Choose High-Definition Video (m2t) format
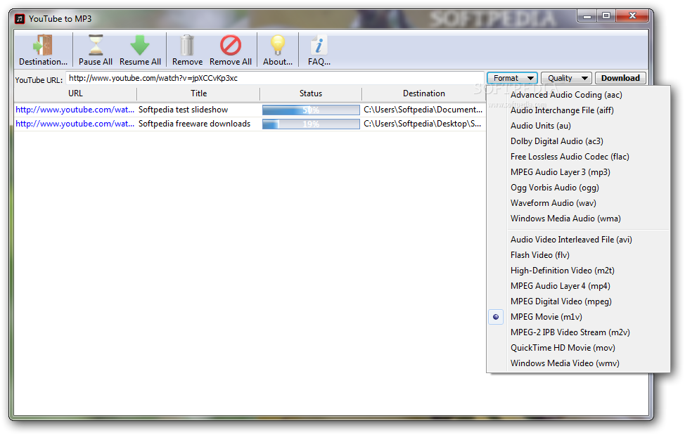 click(x=562, y=271)
